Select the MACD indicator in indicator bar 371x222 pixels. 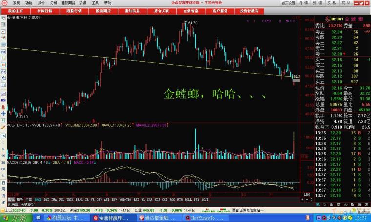click(38, 199)
